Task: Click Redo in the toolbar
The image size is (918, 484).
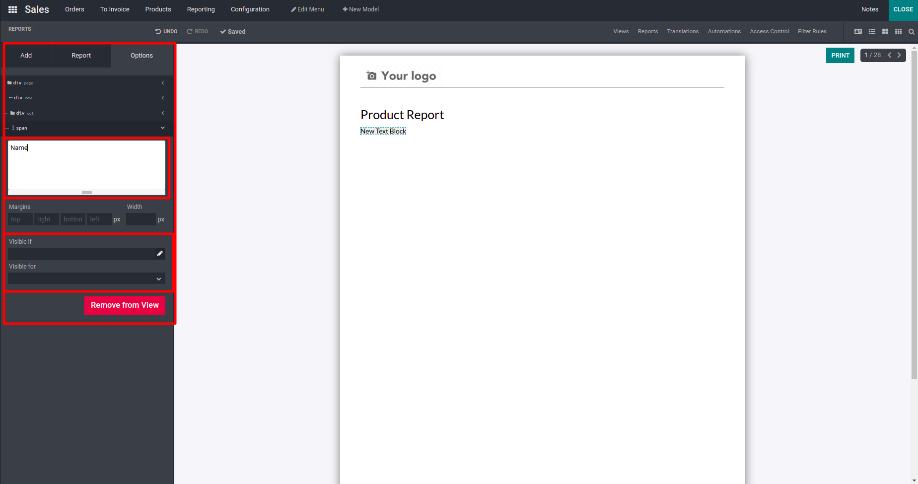Action: tap(197, 31)
